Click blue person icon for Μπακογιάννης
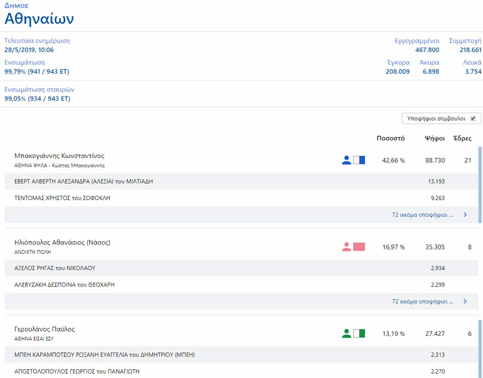The height and width of the screenshot is (378, 483). (346, 160)
